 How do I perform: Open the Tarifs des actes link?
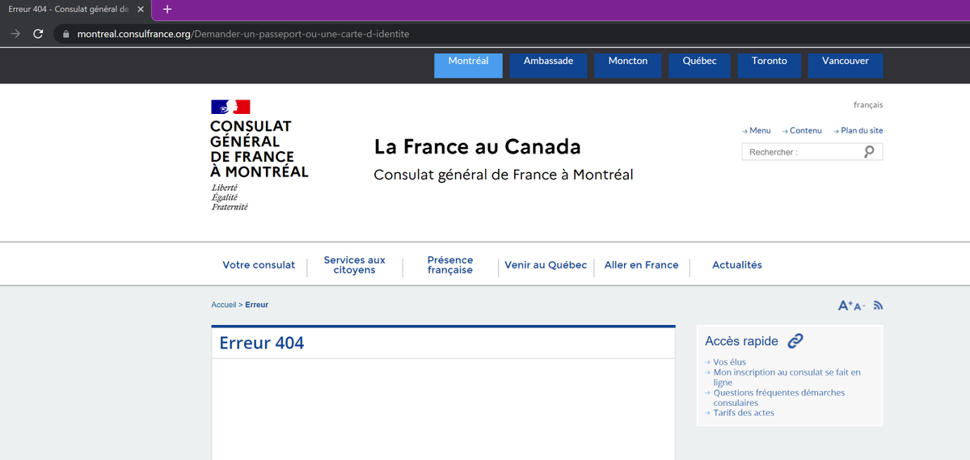(x=744, y=412)
